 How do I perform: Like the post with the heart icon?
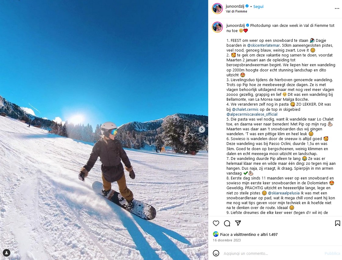216,223
